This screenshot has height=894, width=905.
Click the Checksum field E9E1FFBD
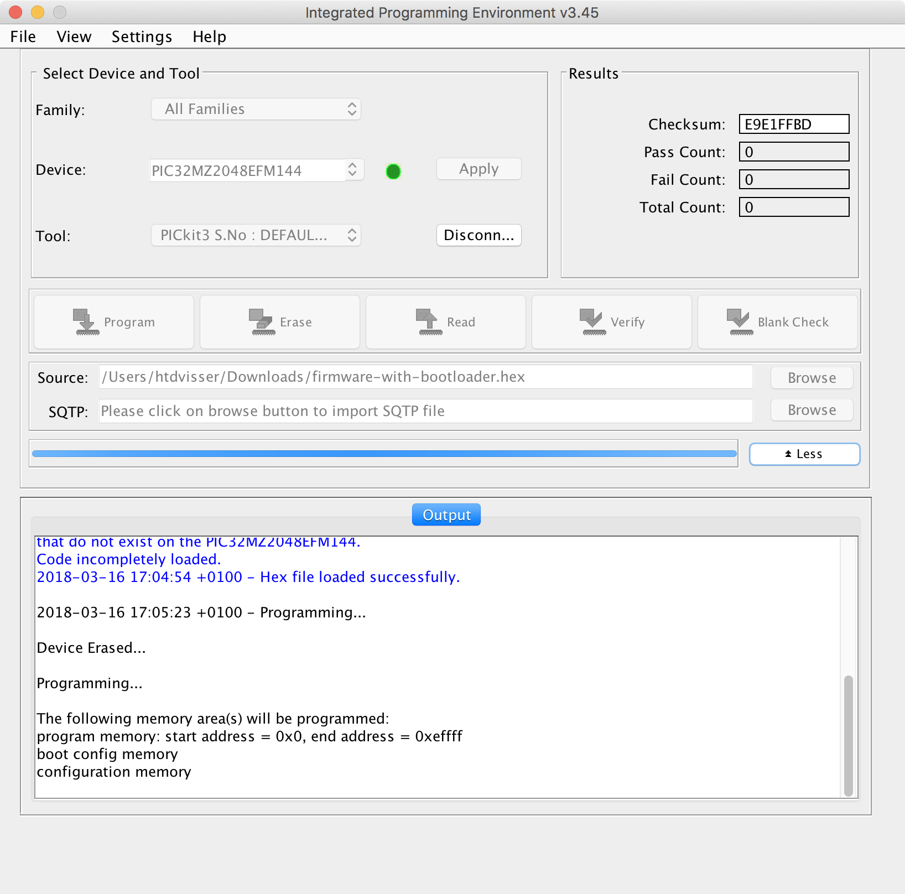(794, 124)
